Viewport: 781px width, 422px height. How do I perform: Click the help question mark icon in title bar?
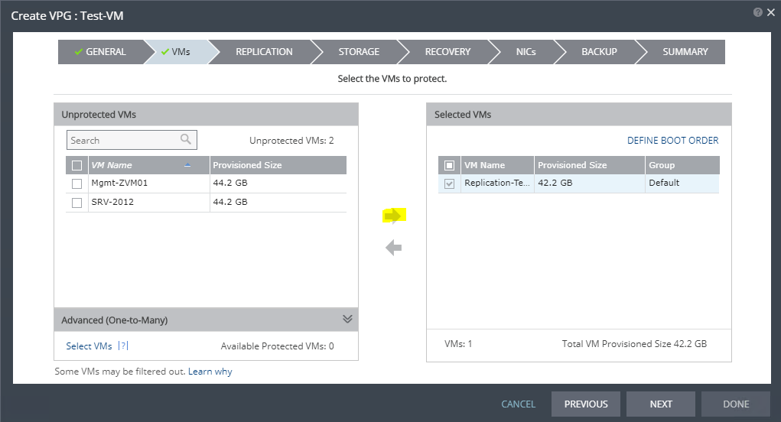tap(757, 13)
